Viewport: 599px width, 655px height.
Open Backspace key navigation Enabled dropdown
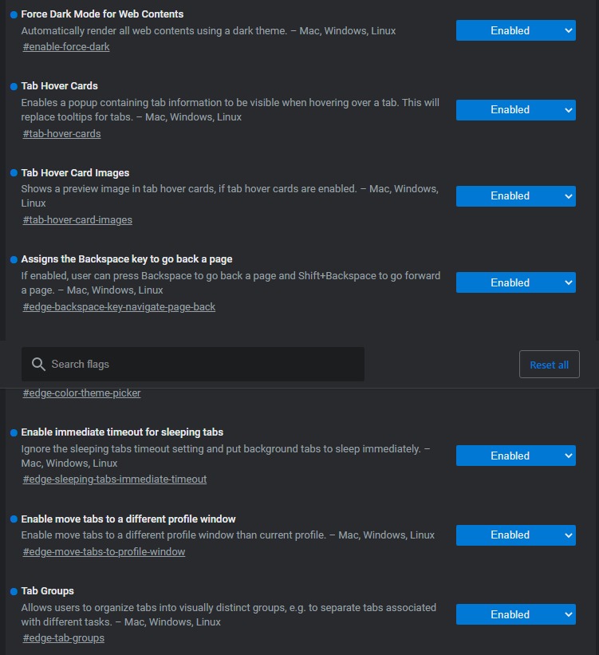pos(516,282)
